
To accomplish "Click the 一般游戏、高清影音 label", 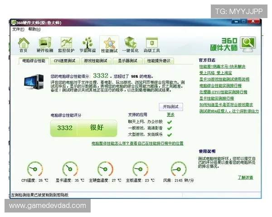I will [x=145, y=128].
